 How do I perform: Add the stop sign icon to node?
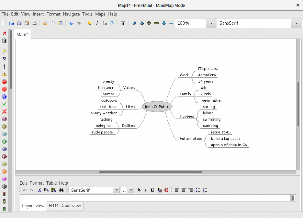4,82
